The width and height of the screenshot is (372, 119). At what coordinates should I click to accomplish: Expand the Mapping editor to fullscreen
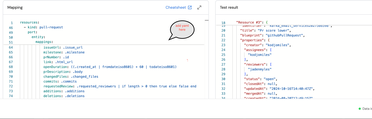(x=199, y=8)
